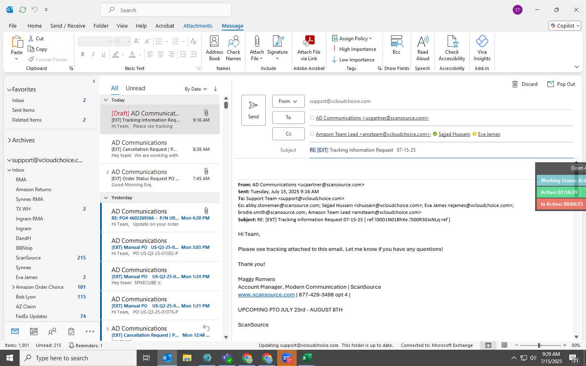
Task: Click the Paste clipboard icon
Action: [17, 42]
